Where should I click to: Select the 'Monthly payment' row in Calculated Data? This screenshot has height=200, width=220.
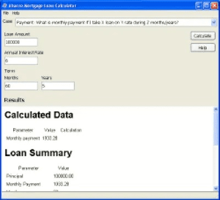click(32, 138)
